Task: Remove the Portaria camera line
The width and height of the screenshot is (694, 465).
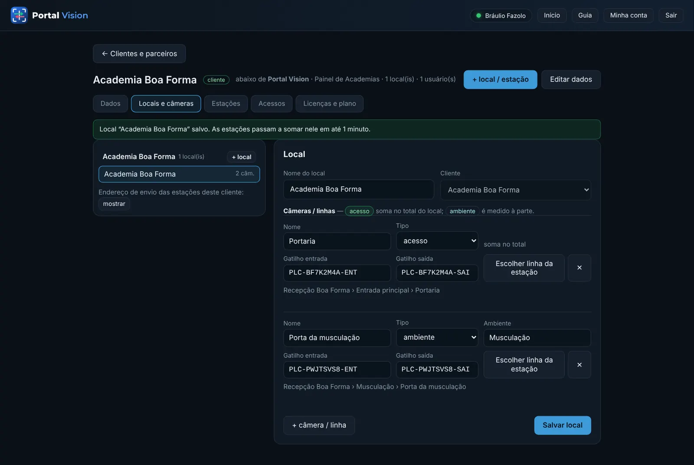Action: (x=579, y=268)
